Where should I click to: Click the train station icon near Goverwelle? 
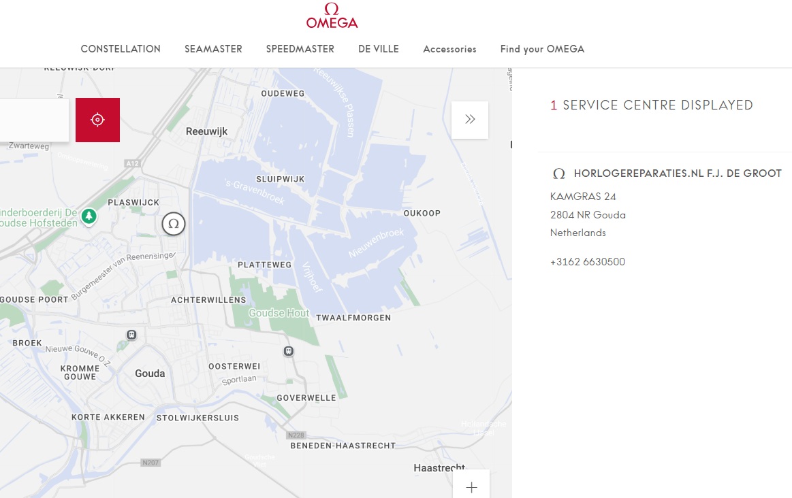[x=289, y=350]
